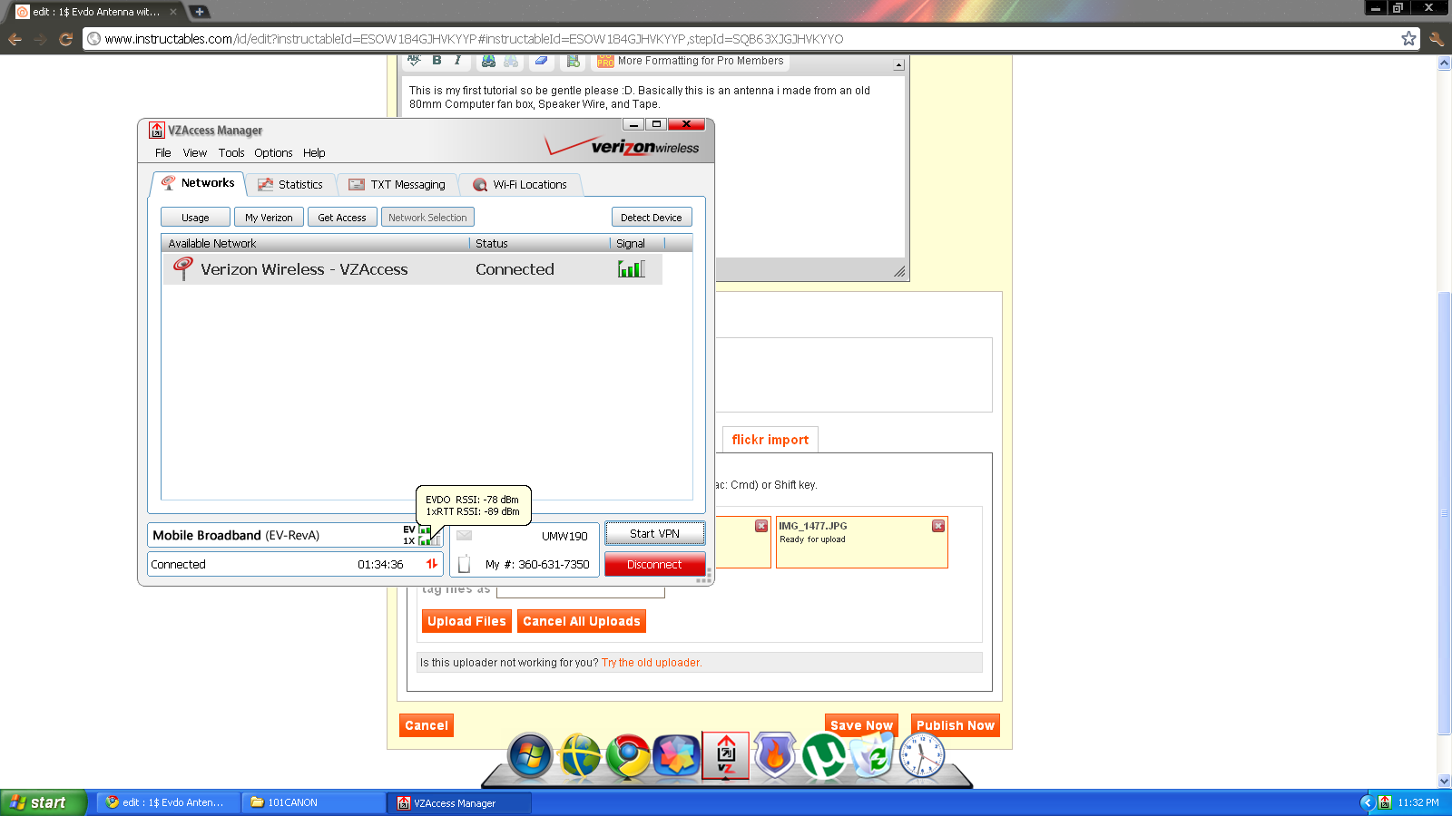Open the Tools menu in VZAccess Manager
Viewport: 1452px width, 816px height.
pyautogui.click(x=231, y=153)
